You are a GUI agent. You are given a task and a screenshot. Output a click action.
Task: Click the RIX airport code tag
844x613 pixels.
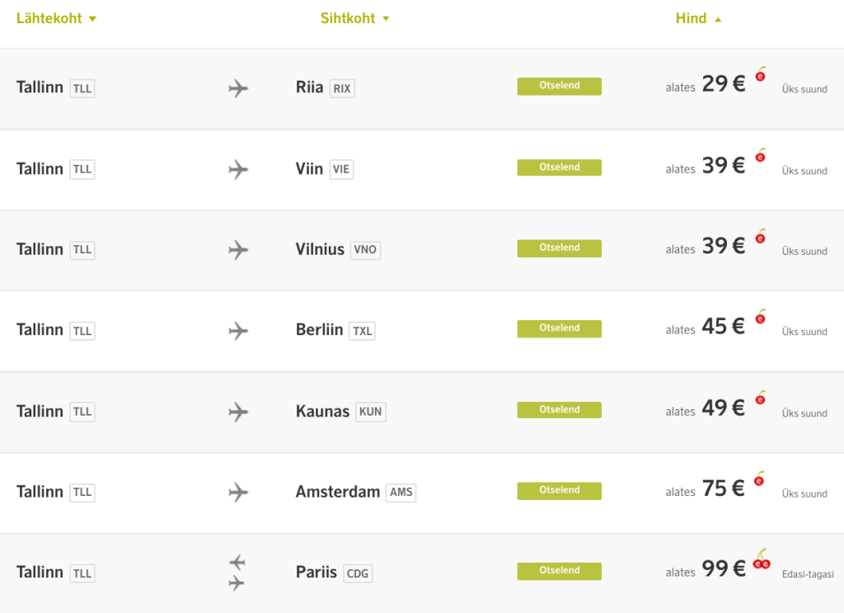pyautogui.click(x=342, y=88)
